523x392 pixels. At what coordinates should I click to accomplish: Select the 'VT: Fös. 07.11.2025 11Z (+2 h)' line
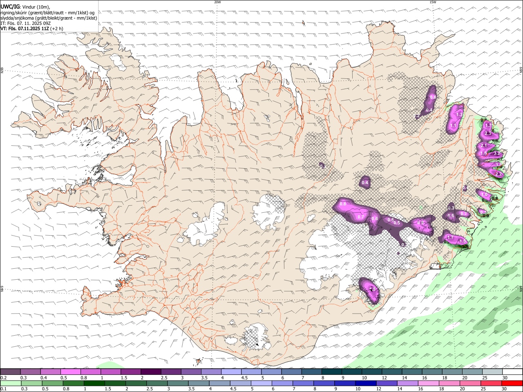pyautogui.click(x=32, y=29)
